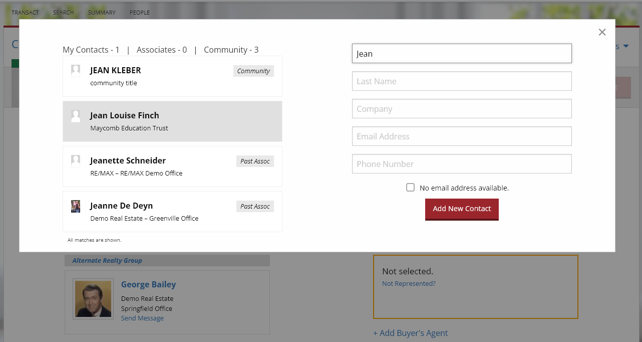Dismiss the dialog using the X icon
Image resolution: width=642 pixels, height=342 pixels.
[602, 32]
